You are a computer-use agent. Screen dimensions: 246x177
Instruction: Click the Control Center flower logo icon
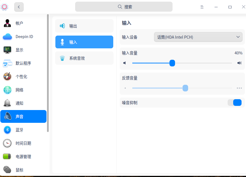(4, 7)
